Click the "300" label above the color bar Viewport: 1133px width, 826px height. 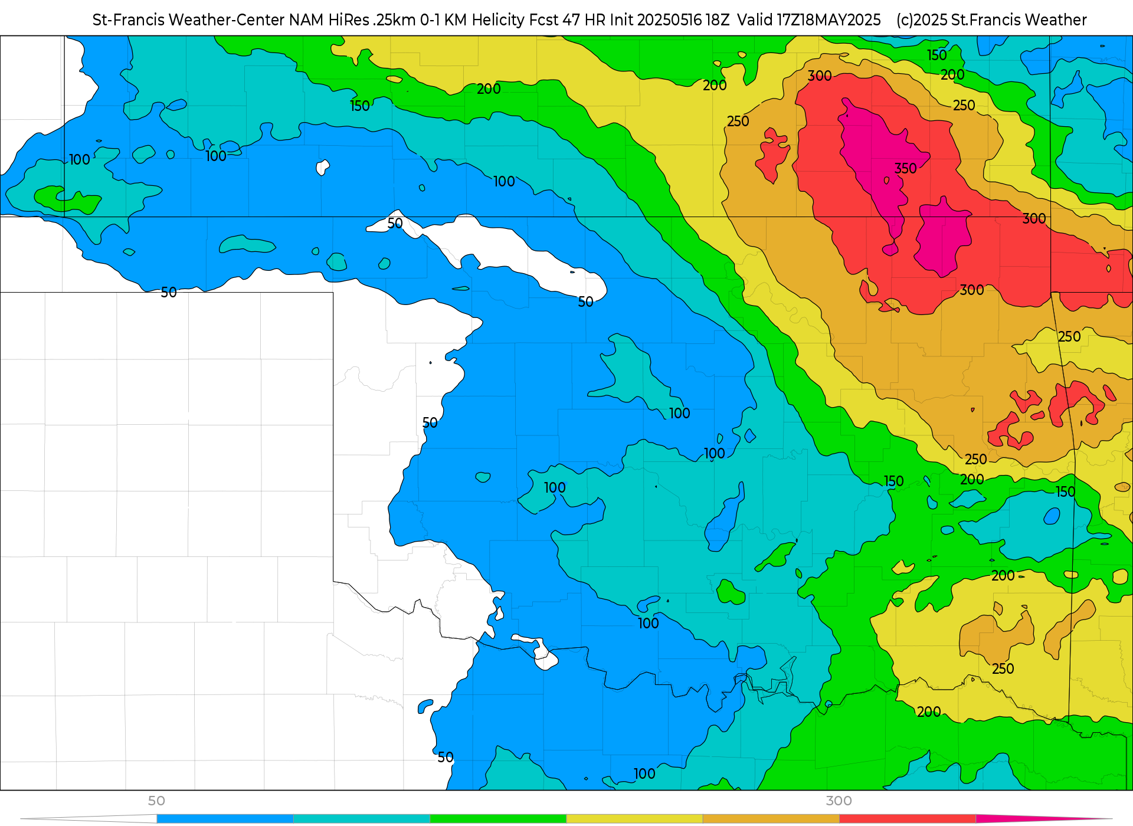click(839, 801)
